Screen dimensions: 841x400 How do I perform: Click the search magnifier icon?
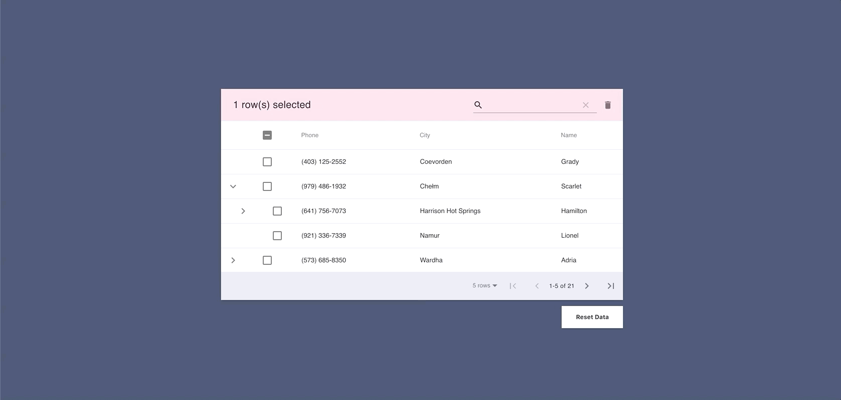[x=478, y=105]
